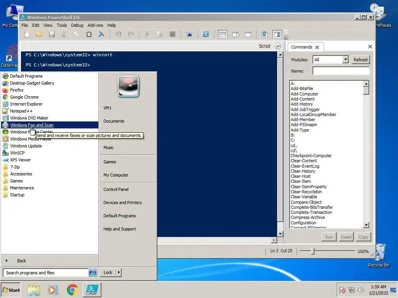
Task: Click the Run Selection icon
Action: [160, 34]
